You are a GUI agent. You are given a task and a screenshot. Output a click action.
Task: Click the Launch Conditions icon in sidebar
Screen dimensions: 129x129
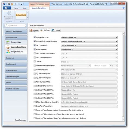pyautogui.click(x=8, y=47)
